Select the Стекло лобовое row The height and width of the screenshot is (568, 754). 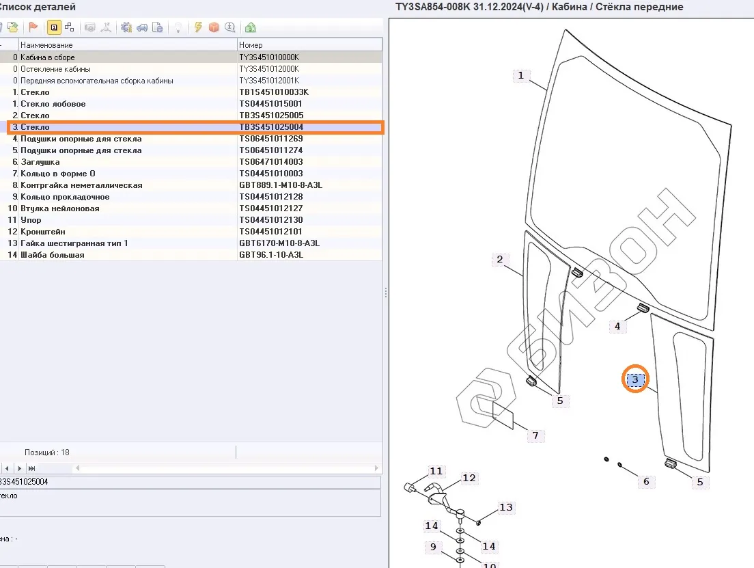[x=53, y=104]
